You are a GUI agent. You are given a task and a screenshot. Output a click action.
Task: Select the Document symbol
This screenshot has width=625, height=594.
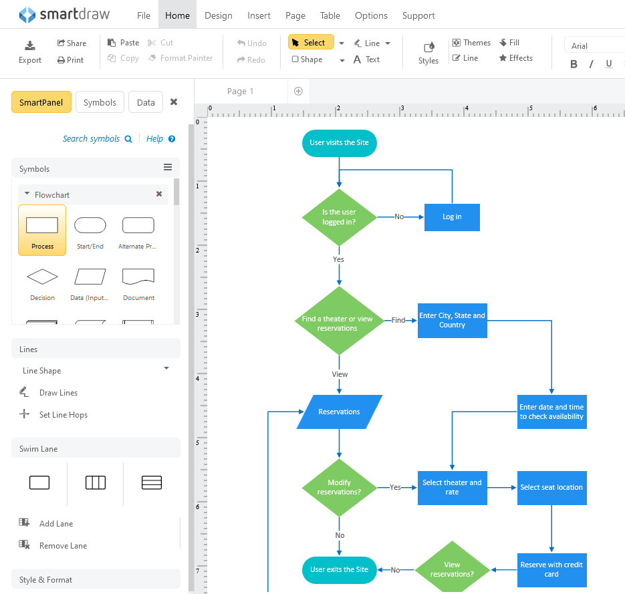click(x=138, y=284)
